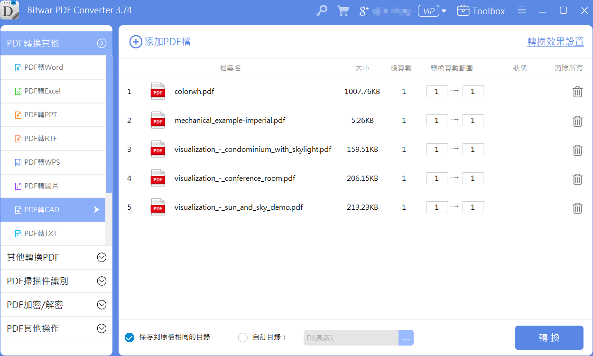593x356 pixels.
Task: Select PDF轉PPT conversion option
Action: coord(53,115)
